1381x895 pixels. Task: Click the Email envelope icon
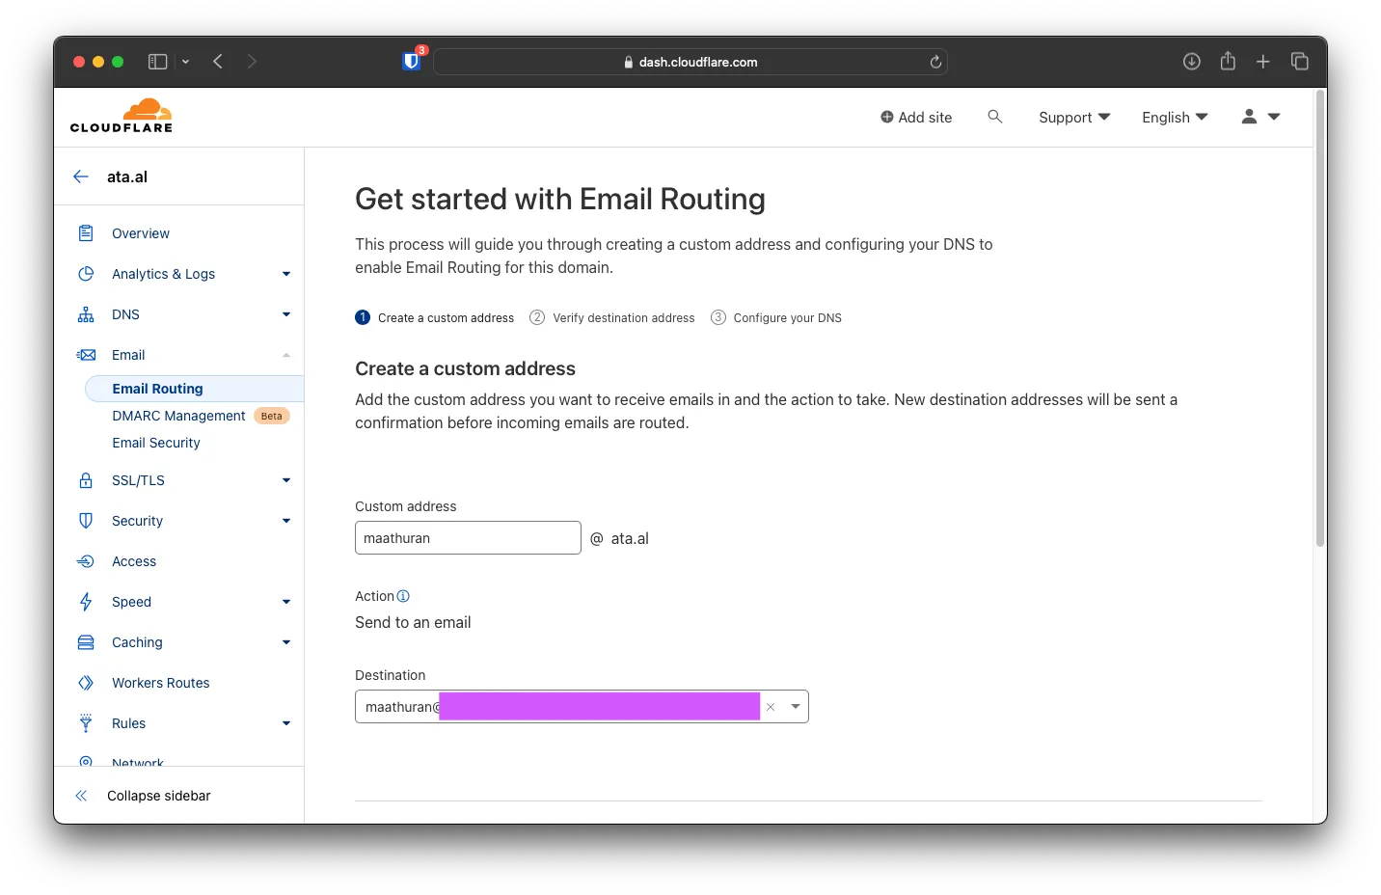tap(86, 355)
